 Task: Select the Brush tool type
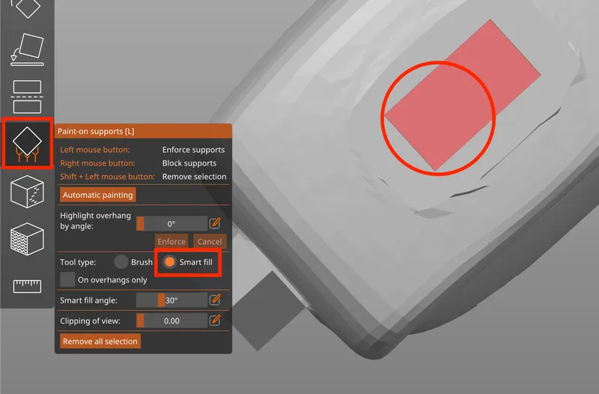(121, 262)
